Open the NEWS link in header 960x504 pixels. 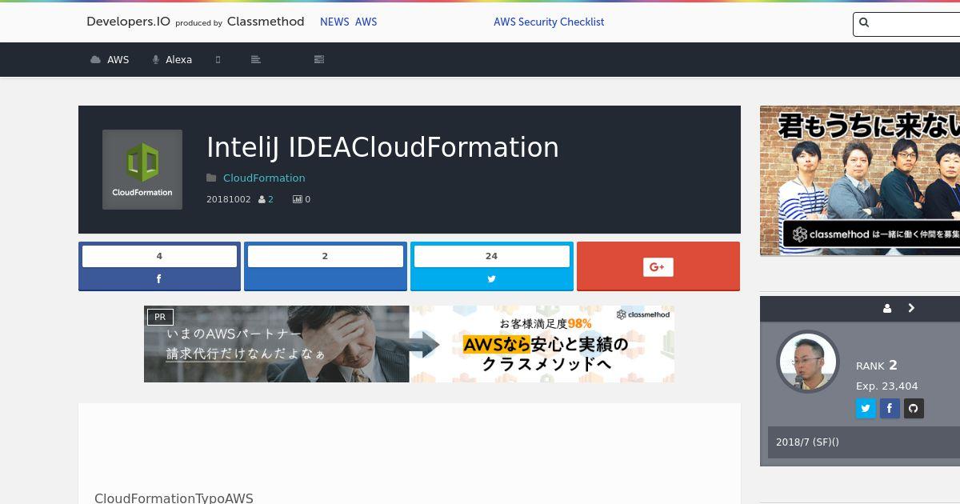point(334,22)
